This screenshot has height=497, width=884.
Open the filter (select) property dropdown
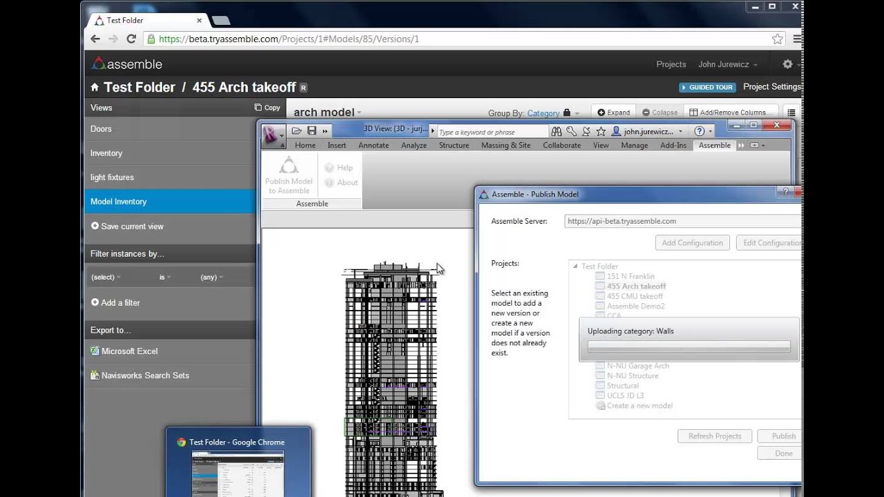[106, 277]
